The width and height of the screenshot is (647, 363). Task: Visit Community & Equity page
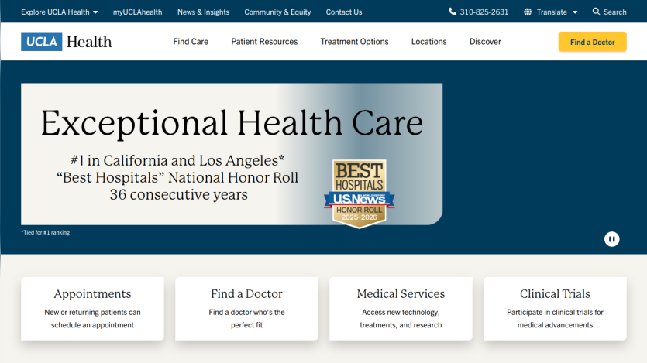click(277, 12)
